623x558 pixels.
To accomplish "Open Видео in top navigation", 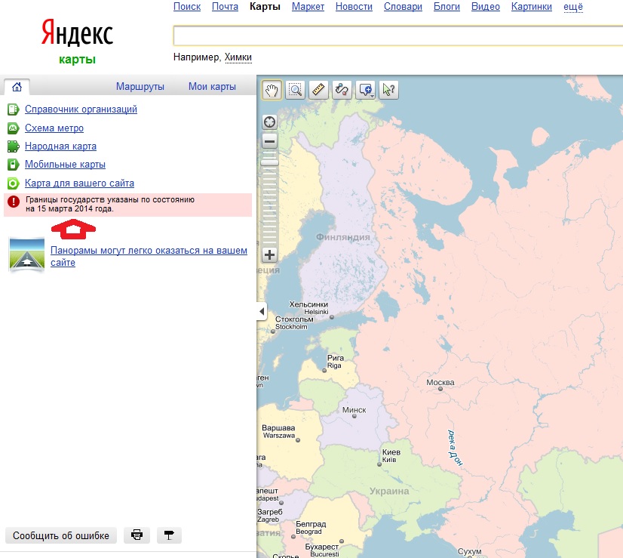I will coord(486,6).
